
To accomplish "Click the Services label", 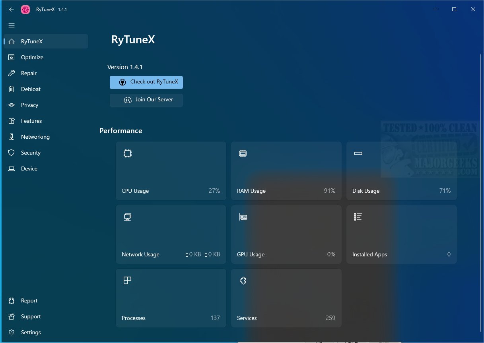I will 247,318.
